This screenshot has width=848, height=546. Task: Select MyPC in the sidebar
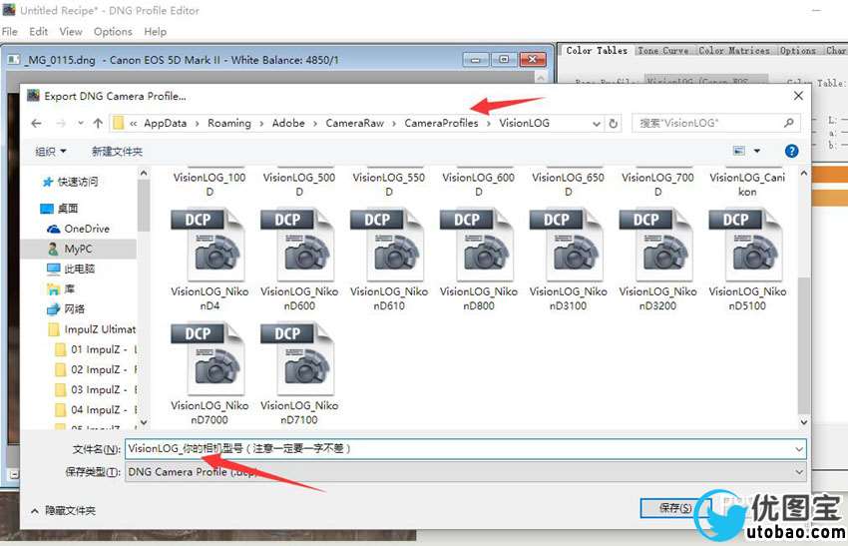click(70, 249)
